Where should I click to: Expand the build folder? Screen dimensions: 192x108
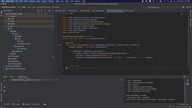[6, 21]
